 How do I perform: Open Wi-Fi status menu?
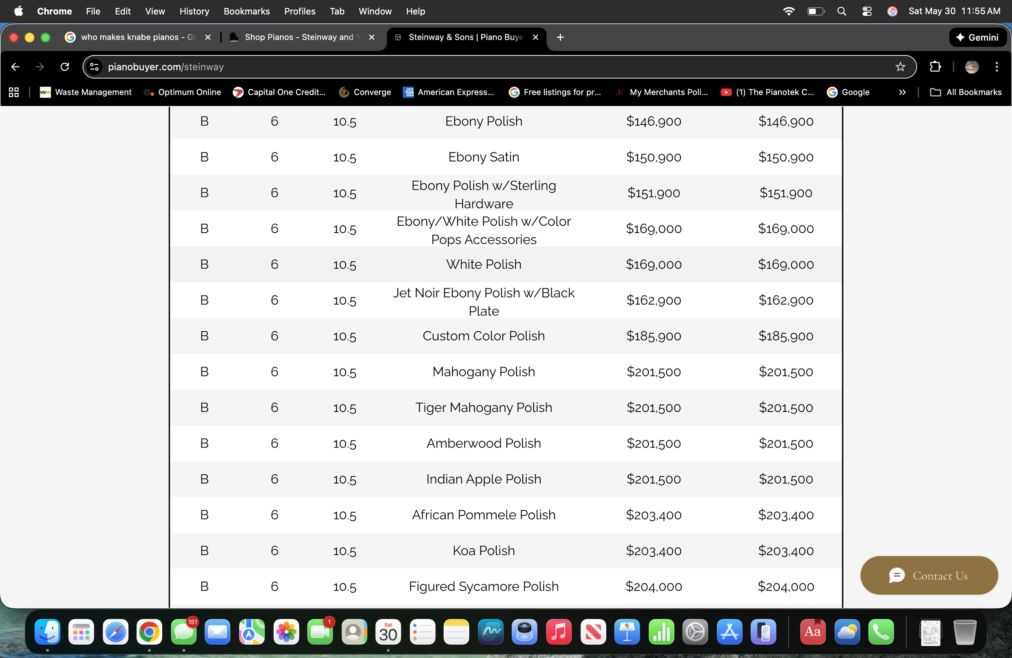[788, 11]
